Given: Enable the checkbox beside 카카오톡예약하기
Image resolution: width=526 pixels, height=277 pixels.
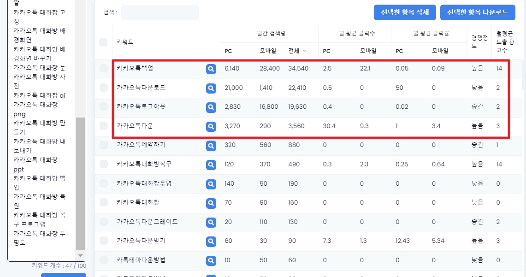Looking at the screenshot, I should coord(103,146).
